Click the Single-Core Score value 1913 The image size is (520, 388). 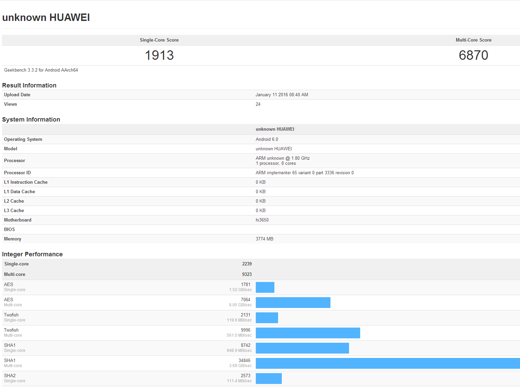pos(159,55)
